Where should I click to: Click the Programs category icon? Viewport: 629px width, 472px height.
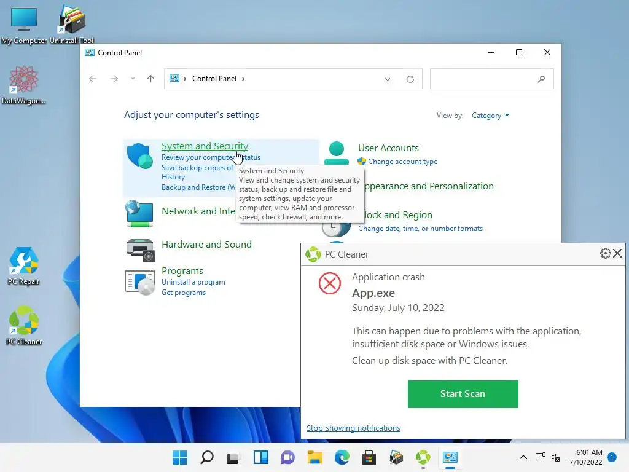click(140, 282)
